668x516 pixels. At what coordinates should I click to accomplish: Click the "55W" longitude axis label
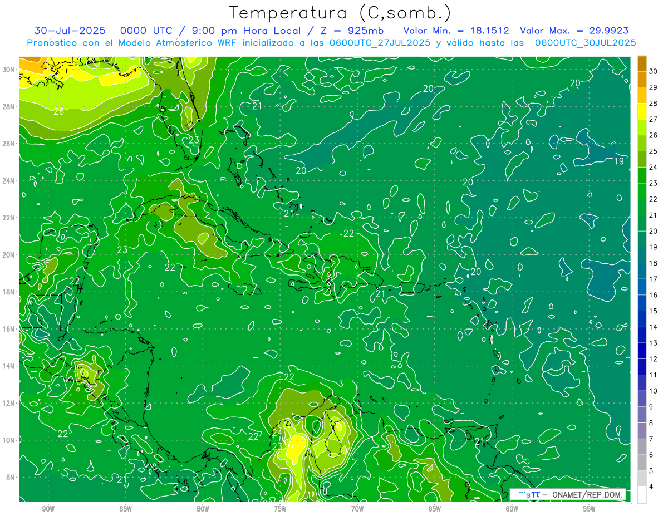[589, 509]
